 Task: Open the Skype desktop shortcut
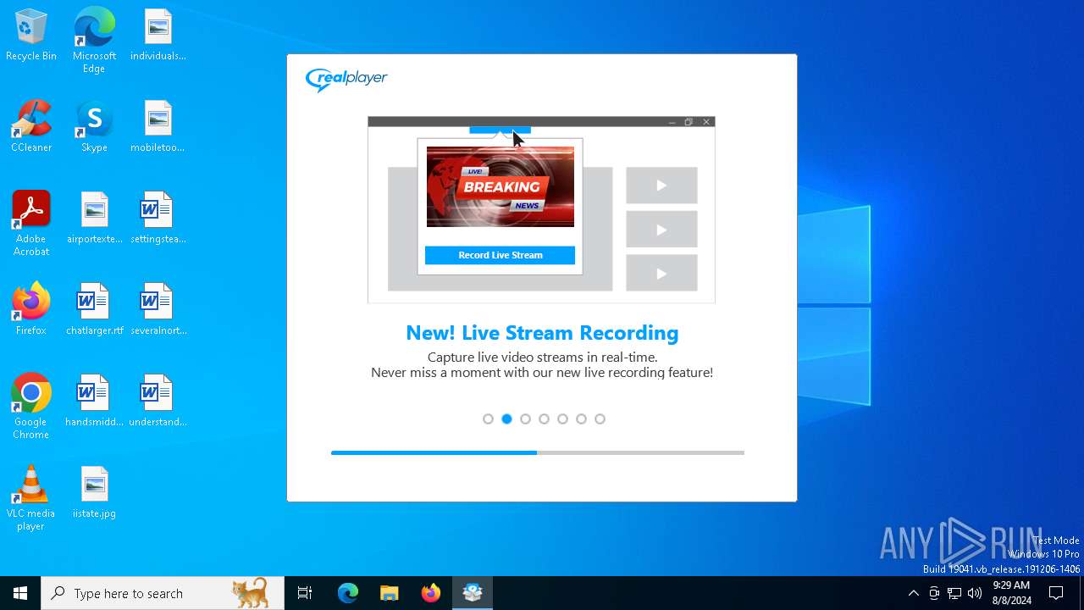(x=94, y=127)
